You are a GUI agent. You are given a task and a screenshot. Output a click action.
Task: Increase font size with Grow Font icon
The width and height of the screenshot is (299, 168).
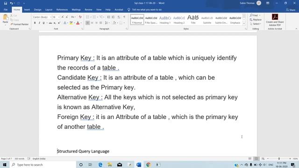[63, 17]
